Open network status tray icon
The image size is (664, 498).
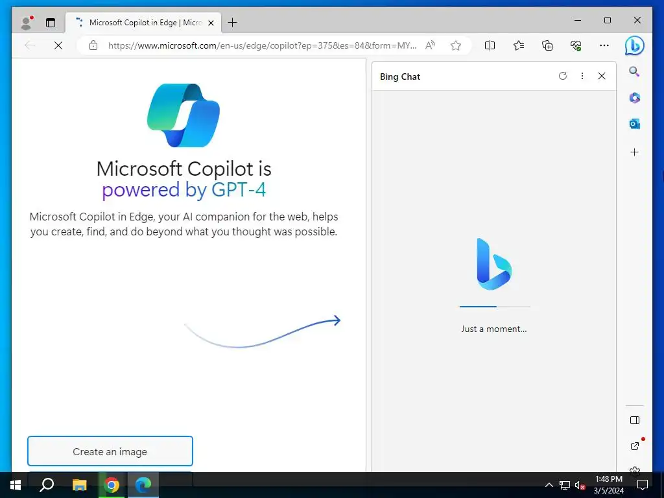tap(565, 485)
